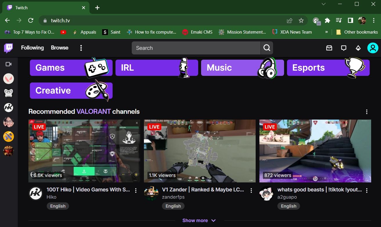Open the Games category

[71, 68]
